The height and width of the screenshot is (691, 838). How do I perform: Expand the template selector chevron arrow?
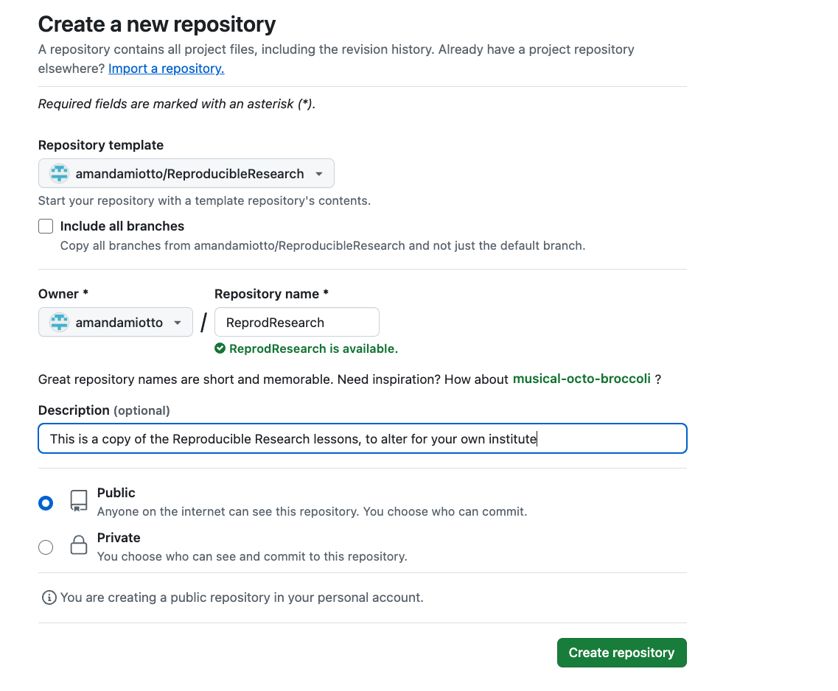click(319, 174)
